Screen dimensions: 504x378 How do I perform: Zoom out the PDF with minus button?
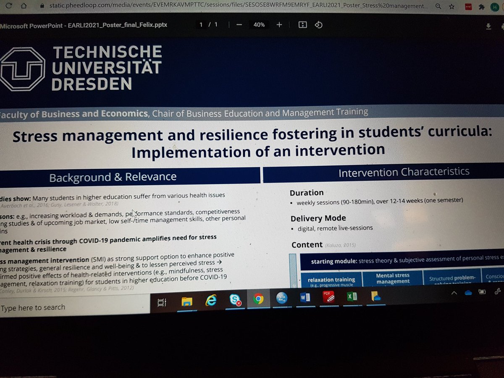(239, 25)
